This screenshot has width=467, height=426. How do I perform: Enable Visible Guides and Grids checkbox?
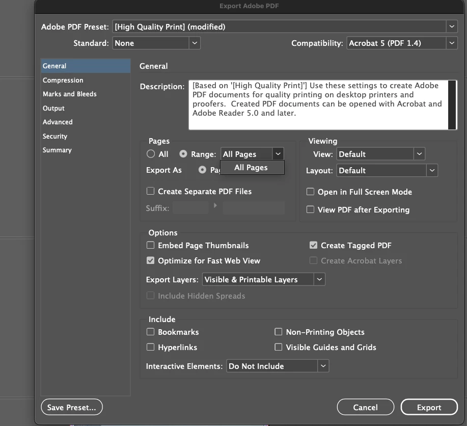pyautogui.click(x=279, y=348)
